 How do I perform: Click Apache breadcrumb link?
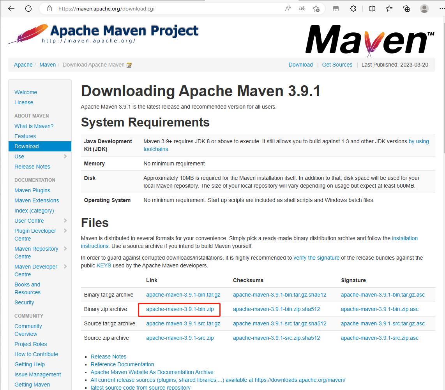[23, 65]
